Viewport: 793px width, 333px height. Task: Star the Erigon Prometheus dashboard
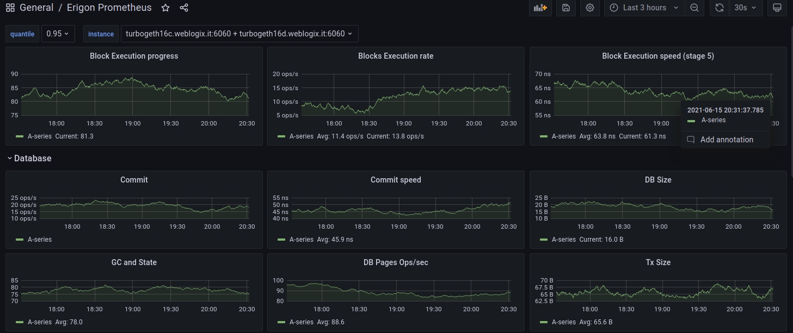(165, 8)
